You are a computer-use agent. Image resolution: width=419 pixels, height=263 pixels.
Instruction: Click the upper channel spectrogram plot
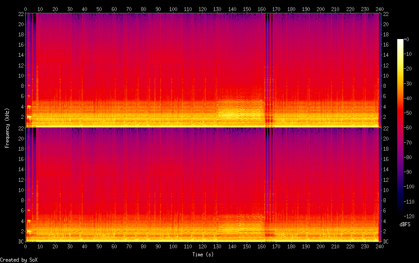pos(203,70)
